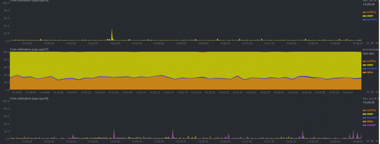380x144 pixels.
Task: Click the 14:20:40 axis label under cpu17 chart
Action: pyautogui.click(x=348, y=92)
